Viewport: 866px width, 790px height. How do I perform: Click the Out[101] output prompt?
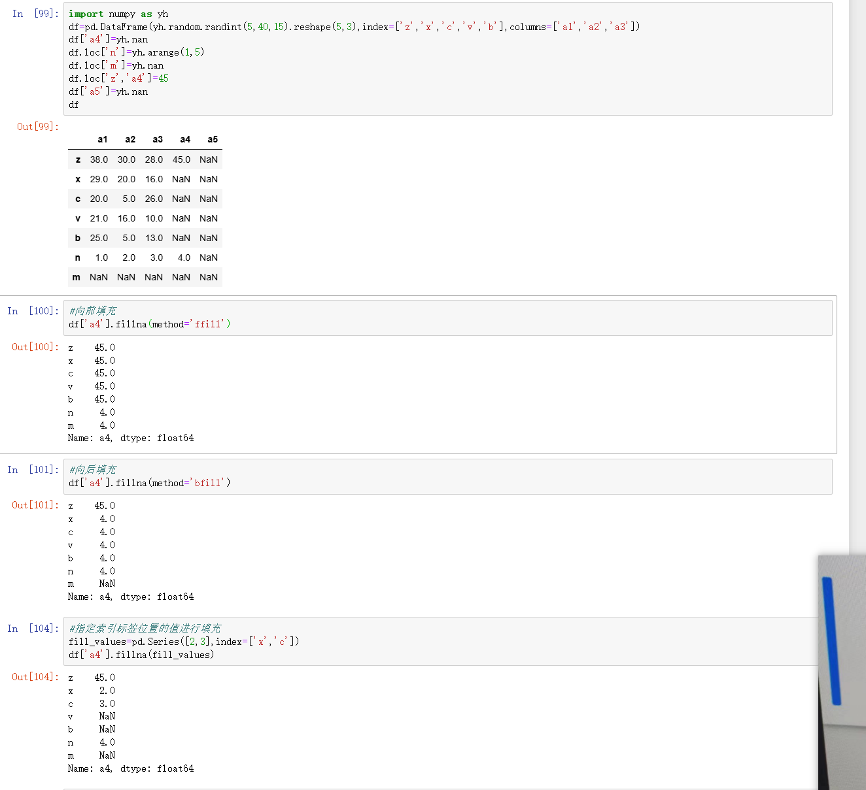35,505
